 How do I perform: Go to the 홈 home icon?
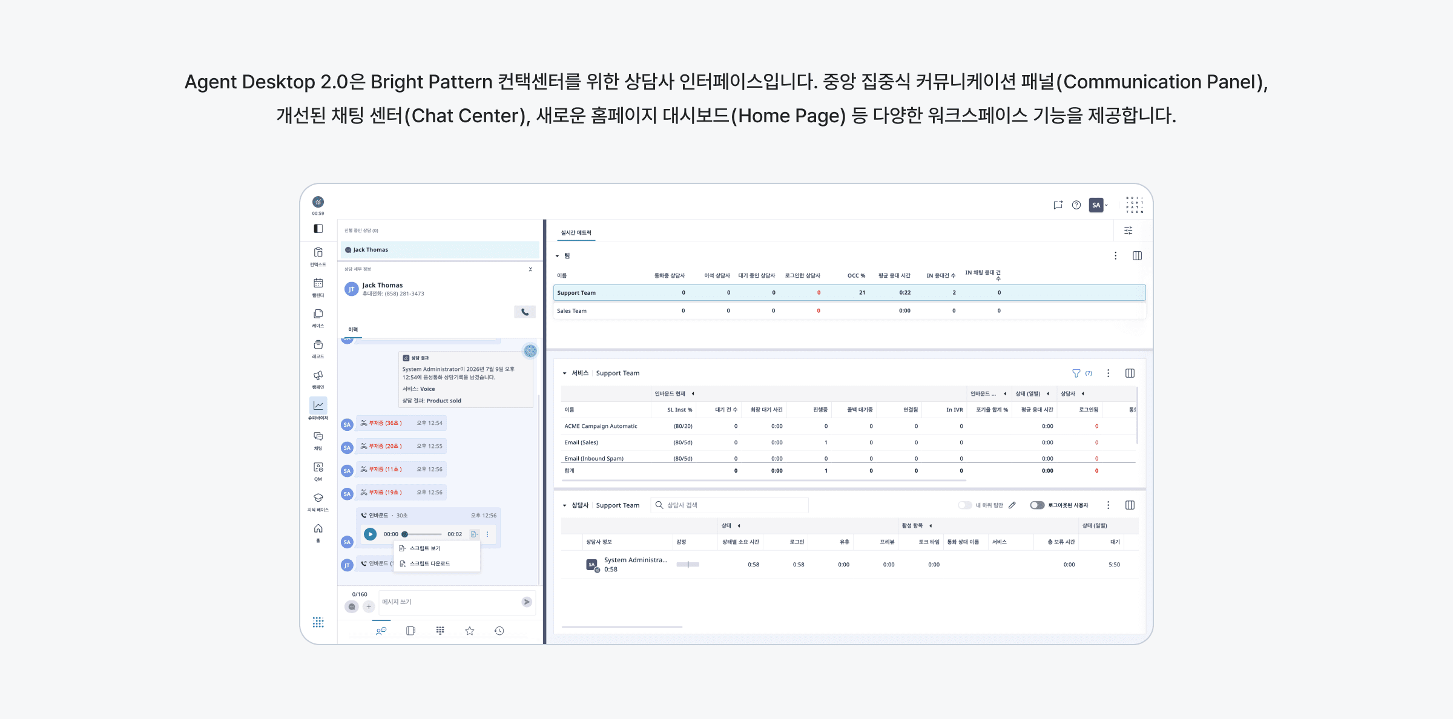pyautogui.click(x=318, y=528)
